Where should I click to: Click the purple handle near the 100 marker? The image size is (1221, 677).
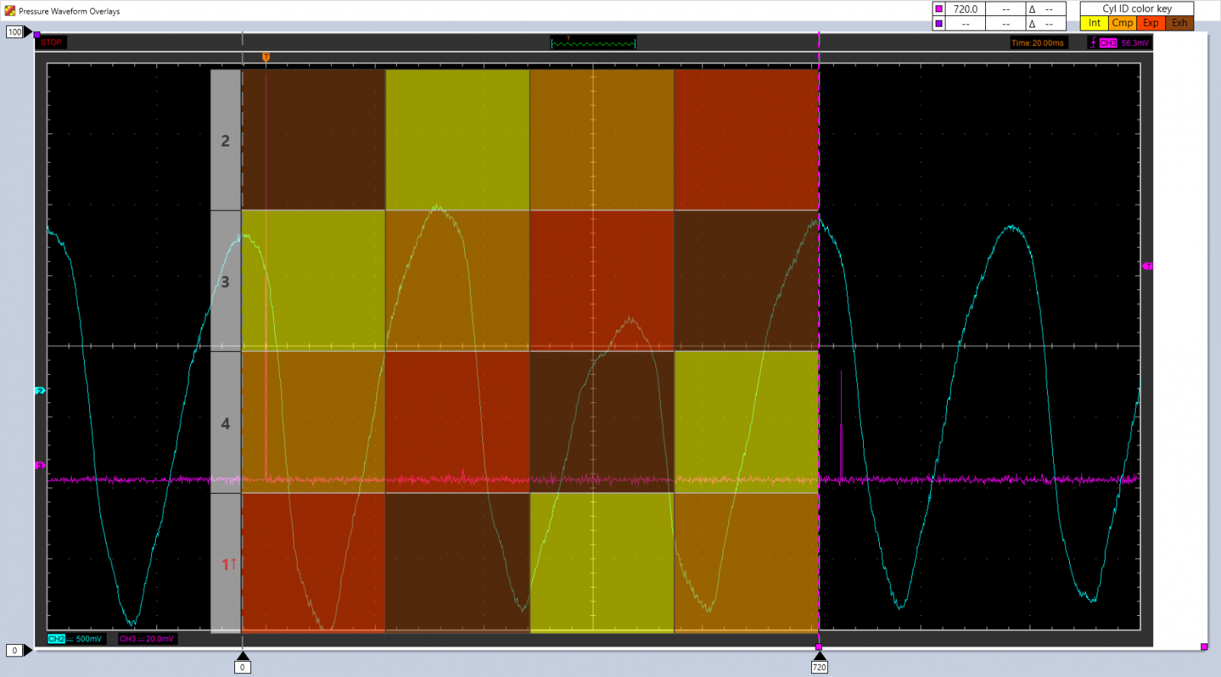[x=37, y=35]
